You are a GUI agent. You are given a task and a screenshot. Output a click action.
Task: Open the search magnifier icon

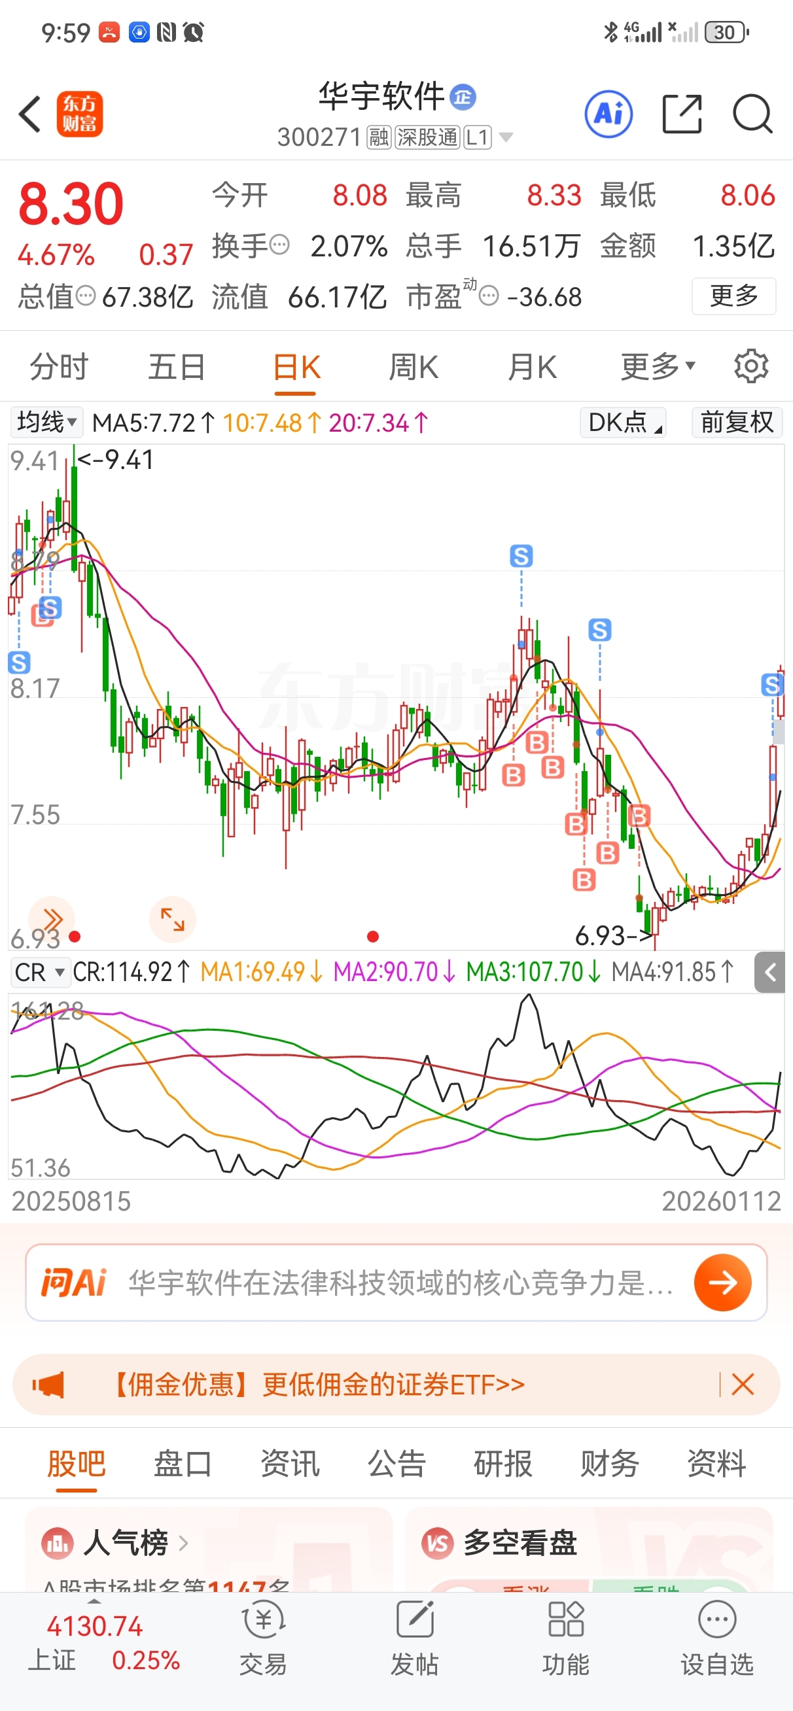pyautogui.click(x=752, y=114)
